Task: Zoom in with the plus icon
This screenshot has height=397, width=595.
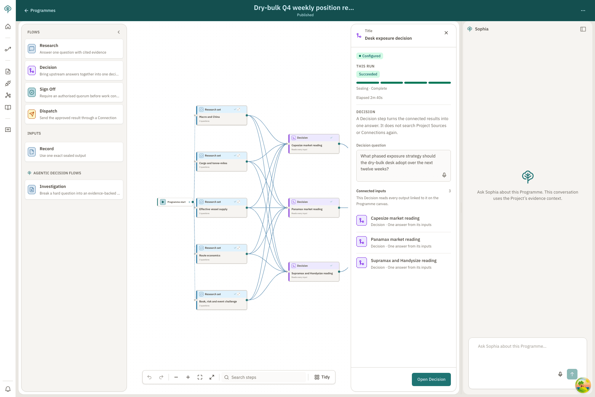Action: point(188,377)
